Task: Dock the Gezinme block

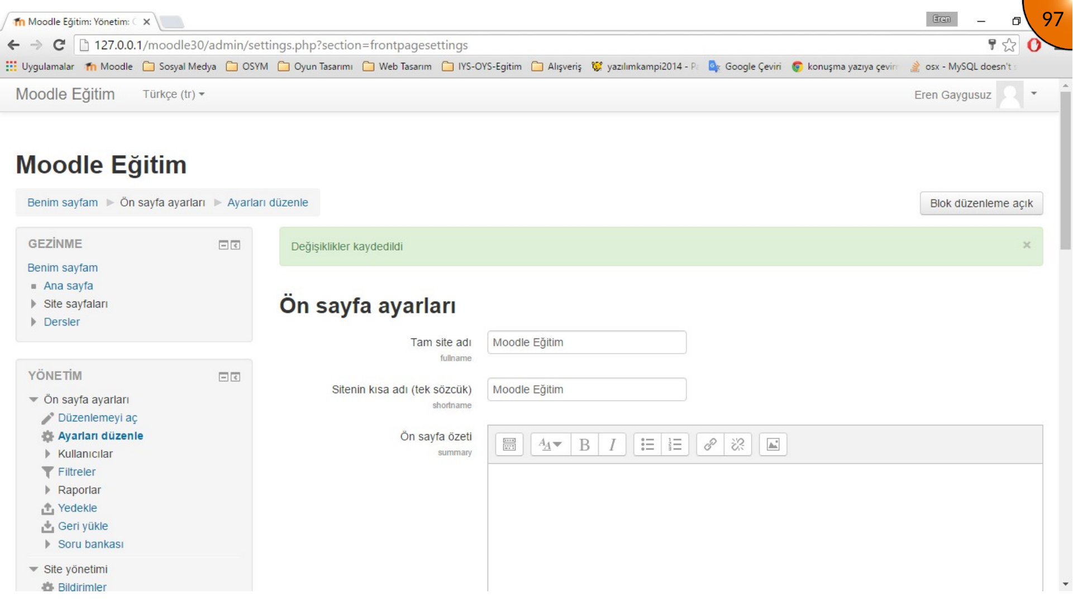Action: [x=236, y=245]
